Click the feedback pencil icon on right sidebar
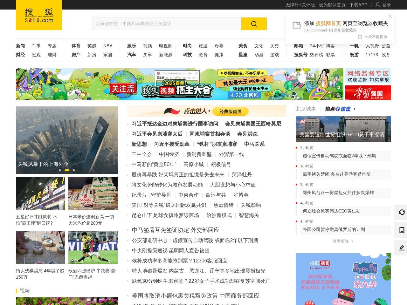The width and height of the screenshot is (407, 305). 402,248
